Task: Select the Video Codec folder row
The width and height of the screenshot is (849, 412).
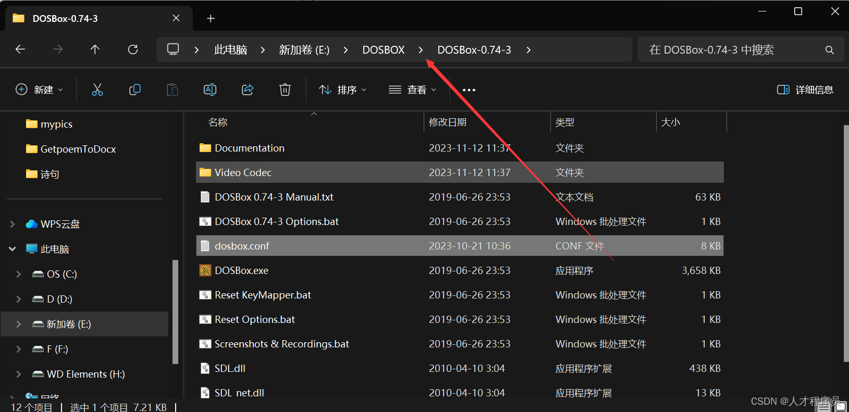Action: point(460,172)
